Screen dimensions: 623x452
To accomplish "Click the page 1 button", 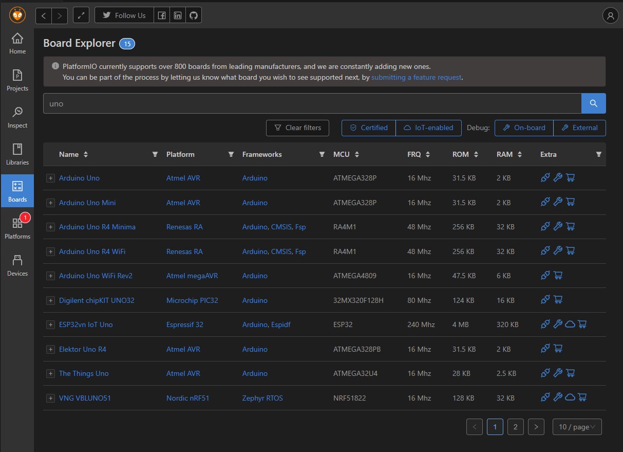I will pos(495,427).
